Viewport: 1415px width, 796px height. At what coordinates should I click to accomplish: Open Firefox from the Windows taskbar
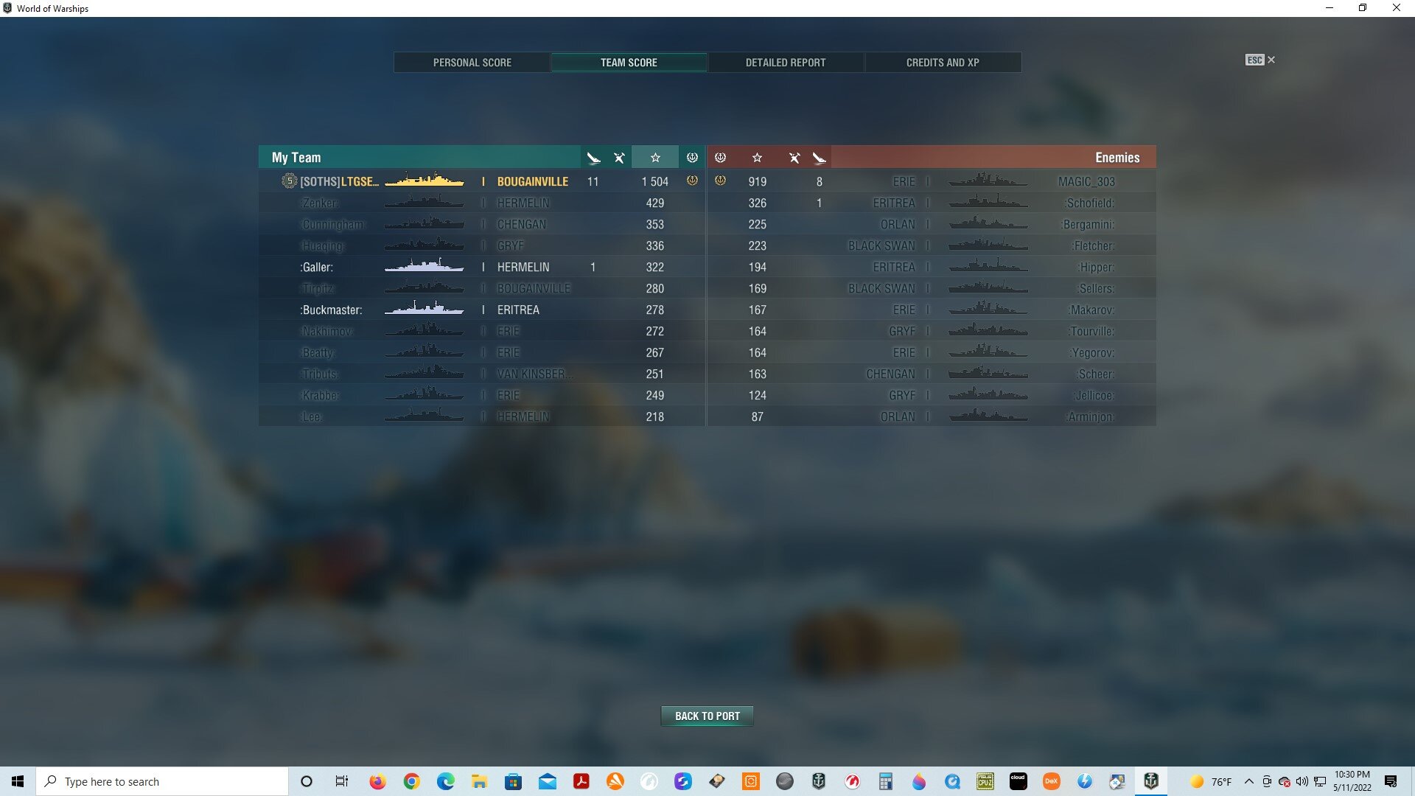tap(377, 781)
